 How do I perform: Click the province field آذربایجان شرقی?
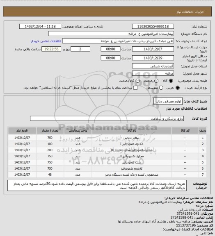tap(153, 66)
